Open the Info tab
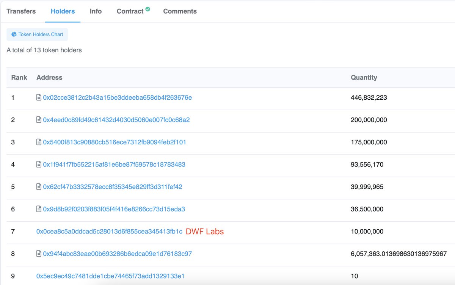Screen dimensions: 455x285 96,11
